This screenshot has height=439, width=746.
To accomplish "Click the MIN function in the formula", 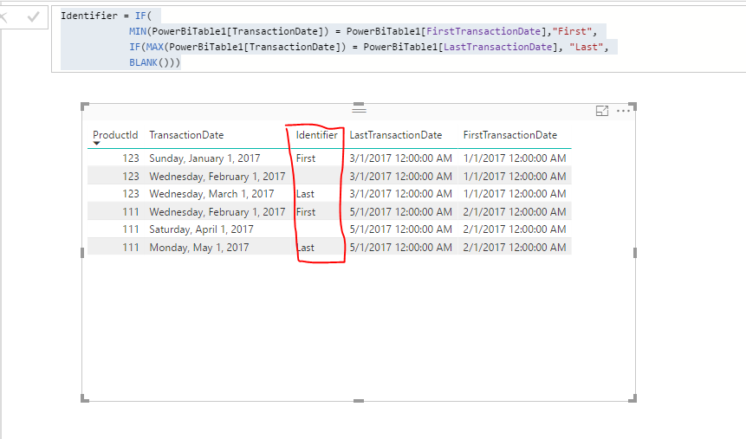I will 138,31.
